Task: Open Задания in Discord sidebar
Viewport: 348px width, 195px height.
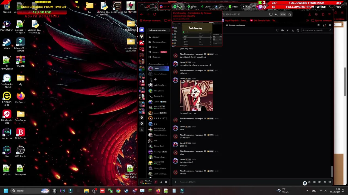Action: click(158, 57)
